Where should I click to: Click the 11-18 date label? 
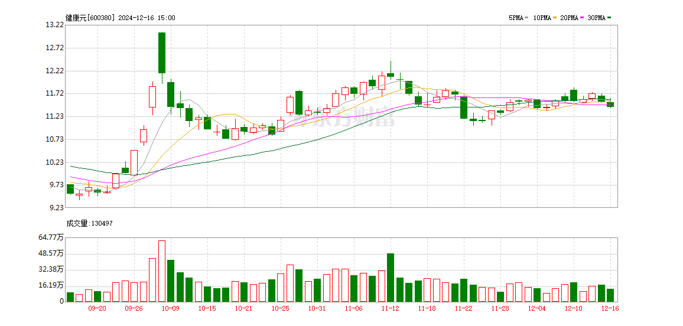[x=427, y=308]
